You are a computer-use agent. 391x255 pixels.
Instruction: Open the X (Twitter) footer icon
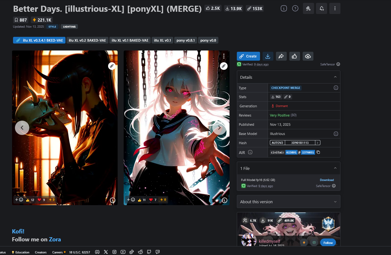pos(106,252)
